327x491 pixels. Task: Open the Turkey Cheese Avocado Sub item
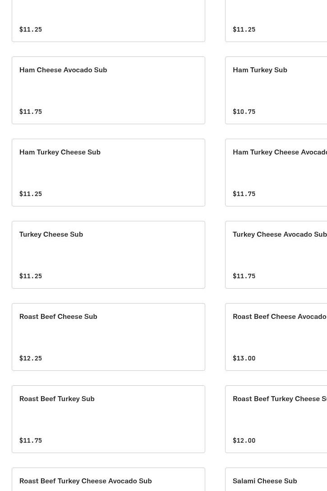(276, 255)
